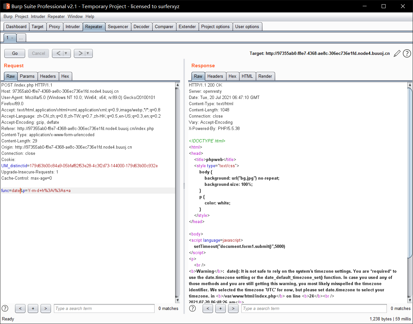
Task: Go forward to next request in history
Action: tap(80, 53)
